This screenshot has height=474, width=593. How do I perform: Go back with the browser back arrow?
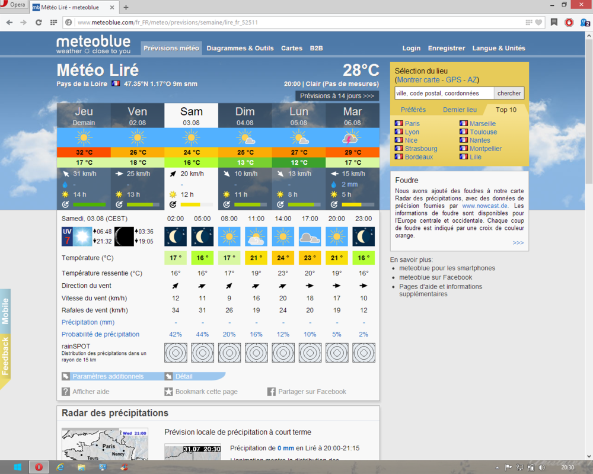[9, 23]
